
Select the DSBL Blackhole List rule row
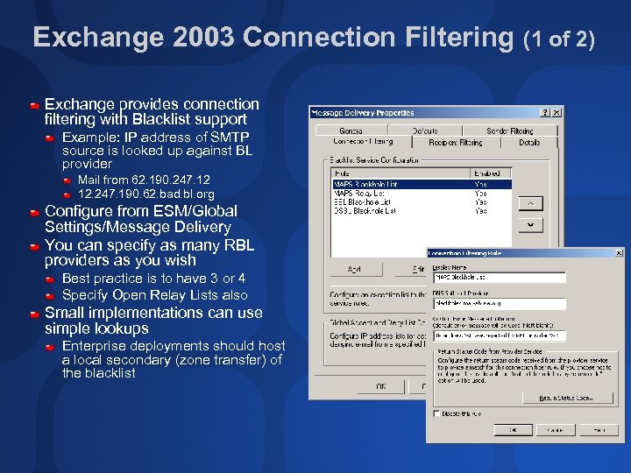tap(422, 211)
